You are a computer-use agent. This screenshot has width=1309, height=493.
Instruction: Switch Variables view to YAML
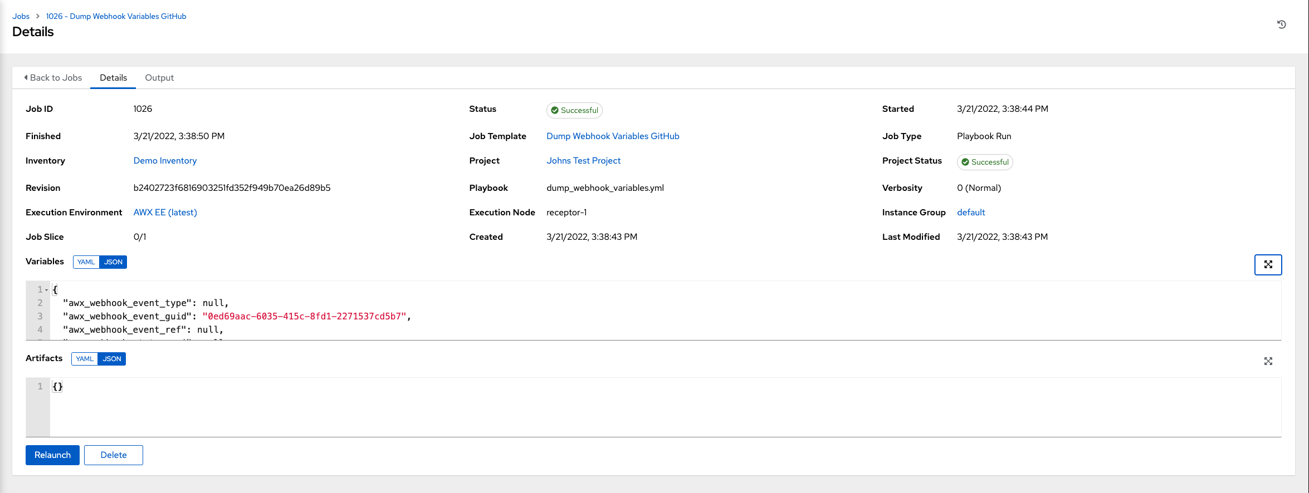tap(86, 262)
